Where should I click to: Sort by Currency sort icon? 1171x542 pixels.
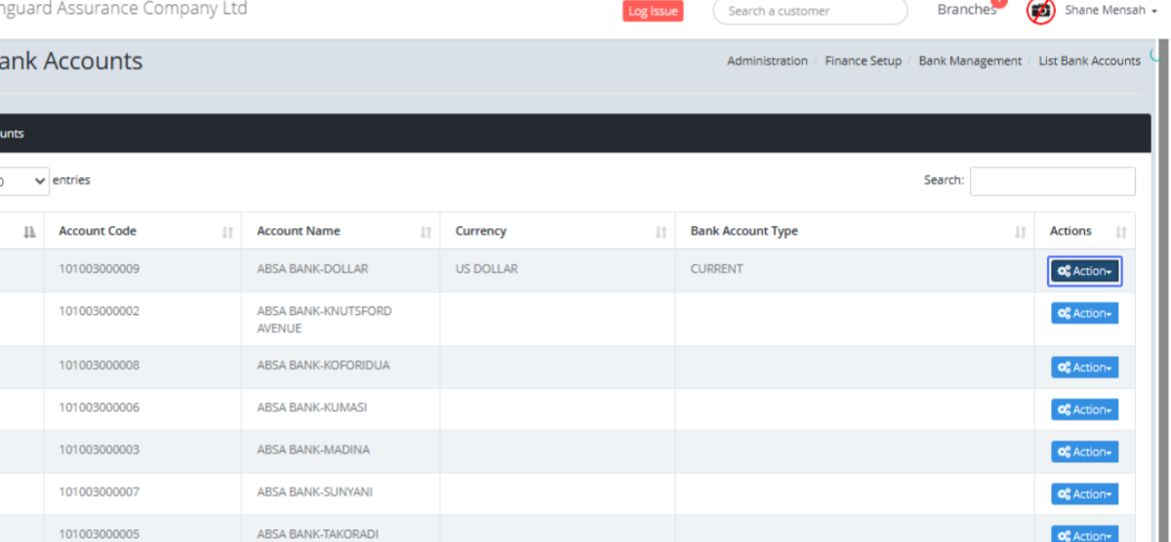[661, 232]
